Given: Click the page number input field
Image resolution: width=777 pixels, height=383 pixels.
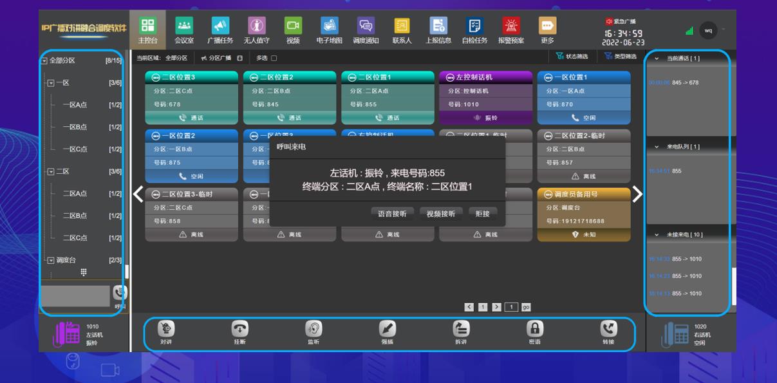Looking at the screenshot, I should coord(511,307).
